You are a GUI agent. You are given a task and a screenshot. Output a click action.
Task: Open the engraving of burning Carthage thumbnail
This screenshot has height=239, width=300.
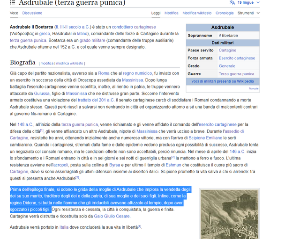[229, 214]
